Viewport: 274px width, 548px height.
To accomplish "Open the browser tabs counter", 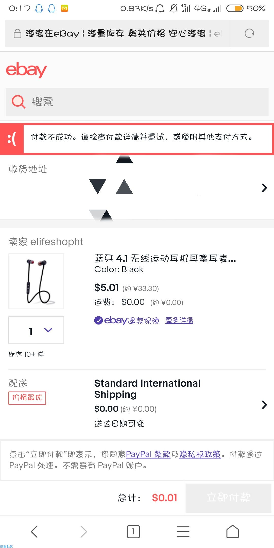I will pos(133,532).
